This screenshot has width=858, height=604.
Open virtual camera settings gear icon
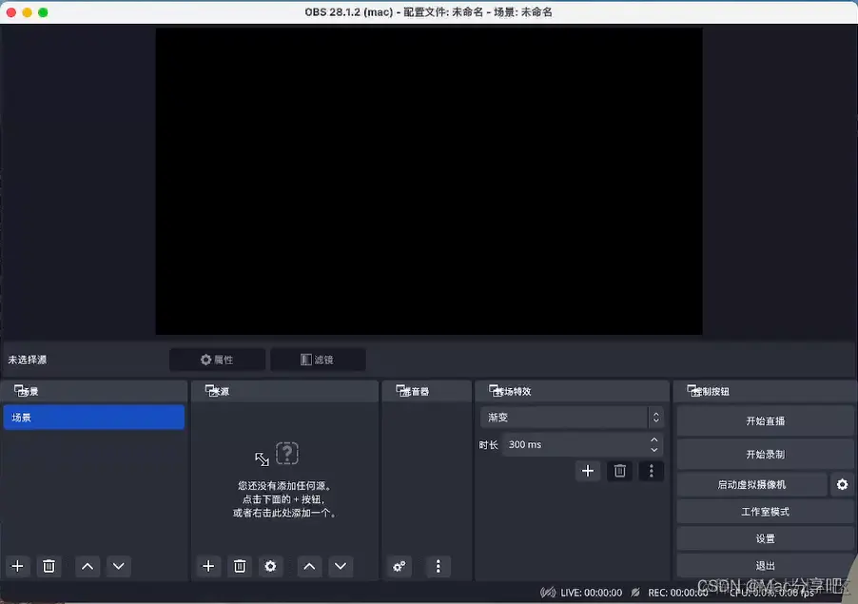(x=842, y=484)
